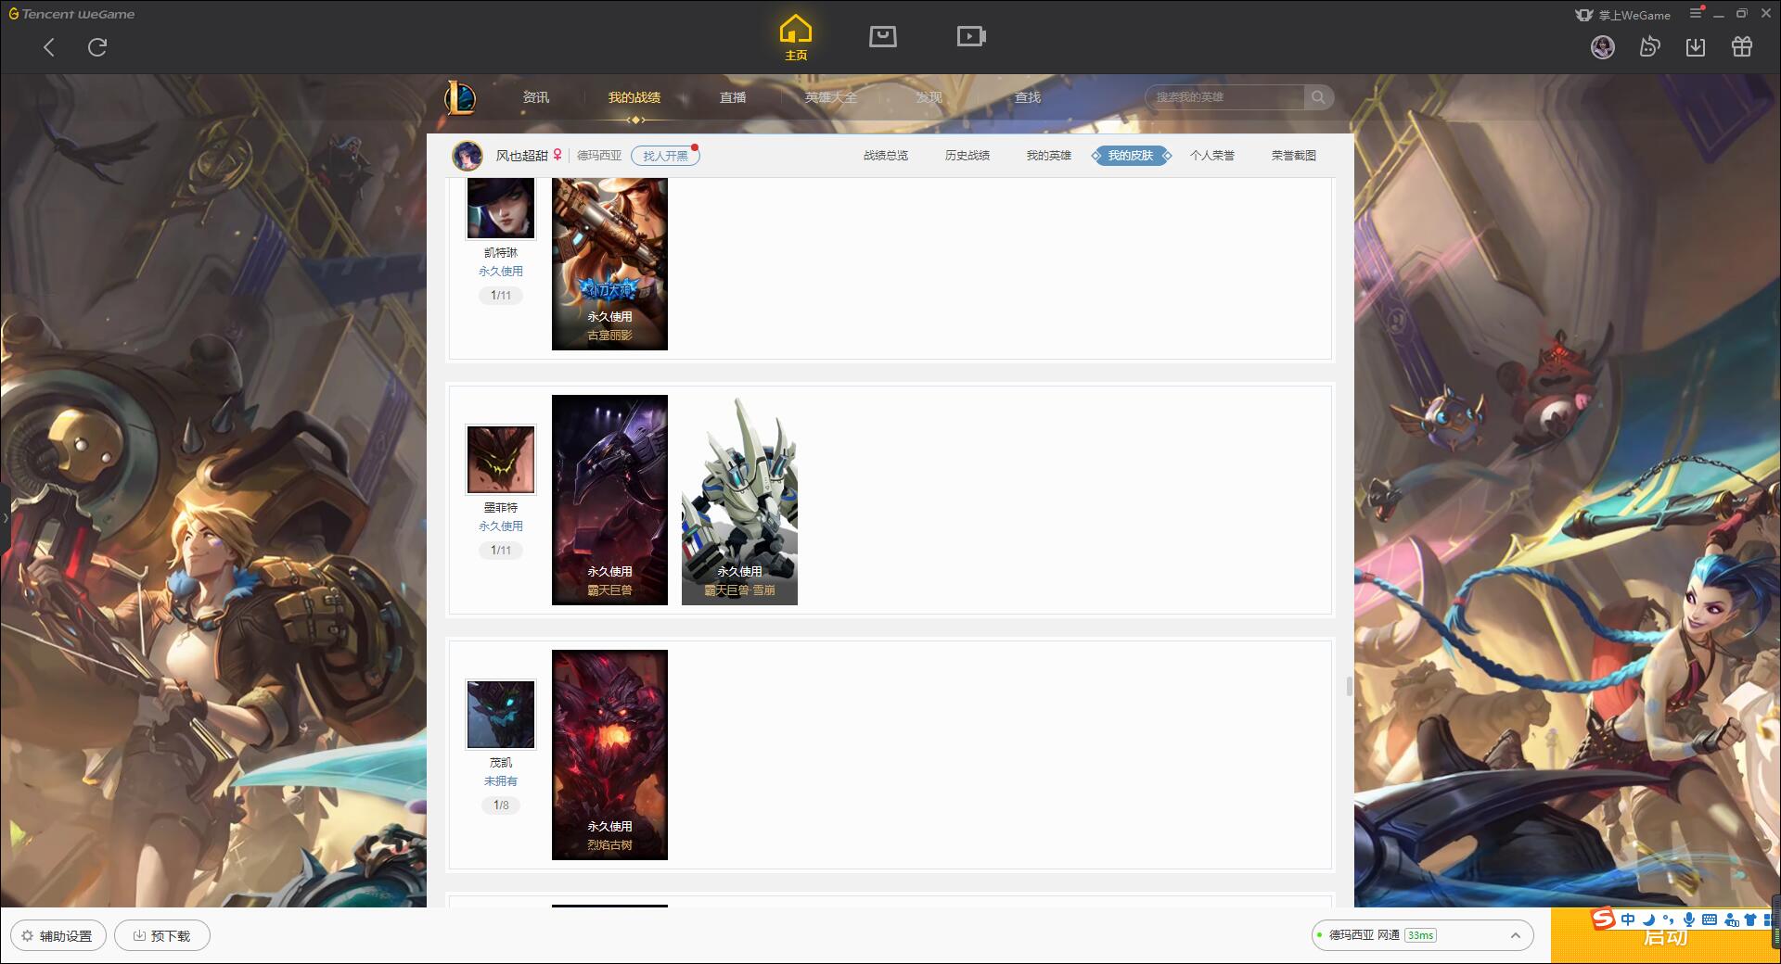Screen dimensions: 1781x964
Task: Switch to the 英雄大全 tab
Action: click(x=831, y=97)
